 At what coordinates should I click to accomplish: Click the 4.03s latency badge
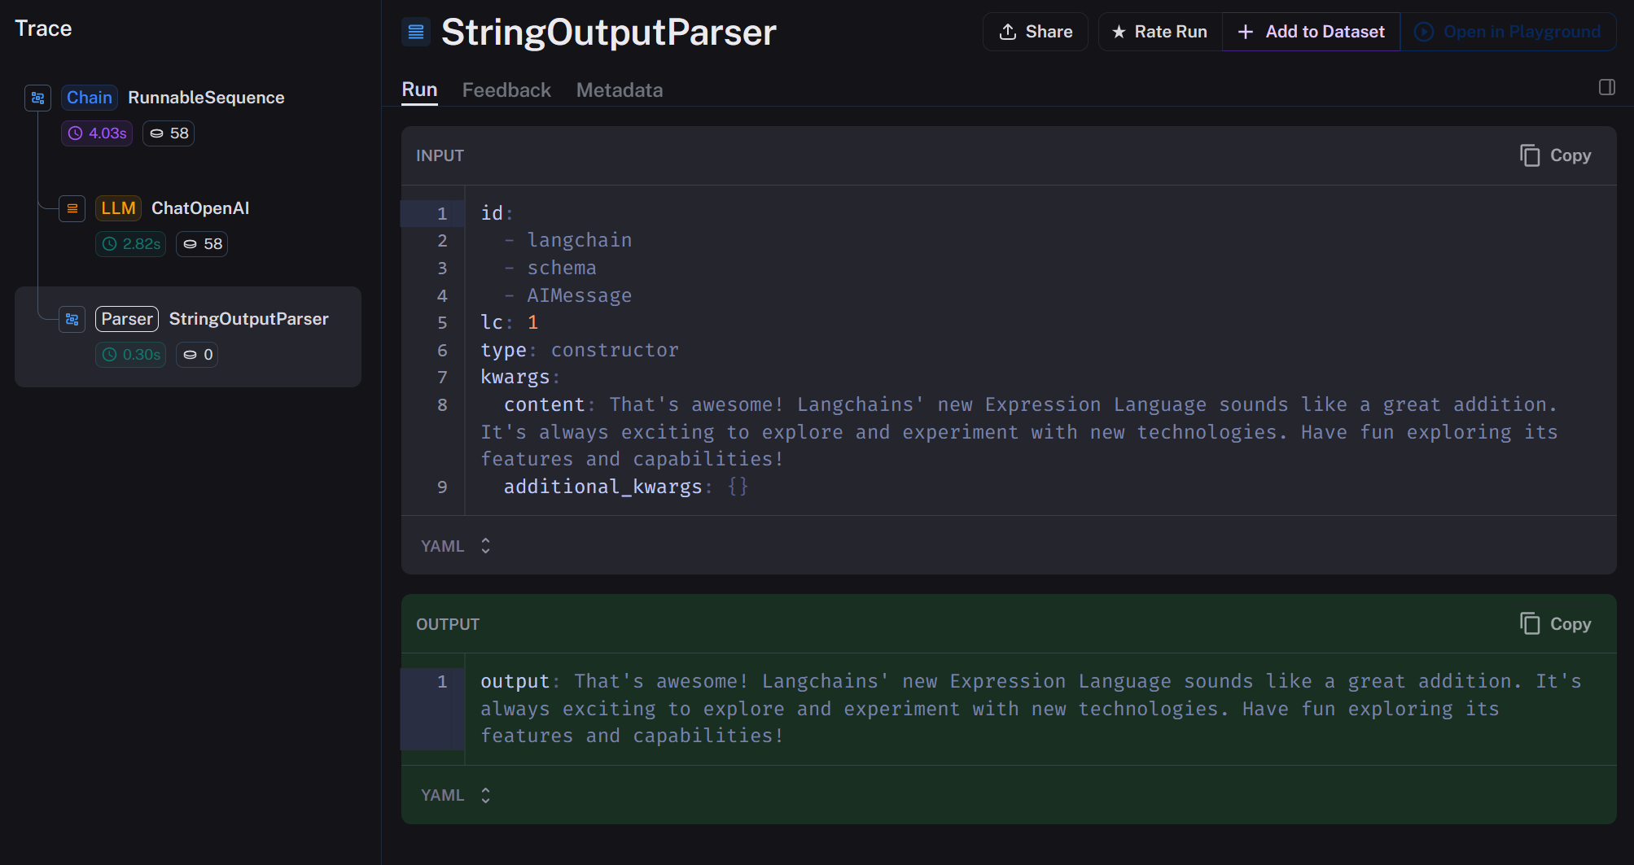(97, 133)
